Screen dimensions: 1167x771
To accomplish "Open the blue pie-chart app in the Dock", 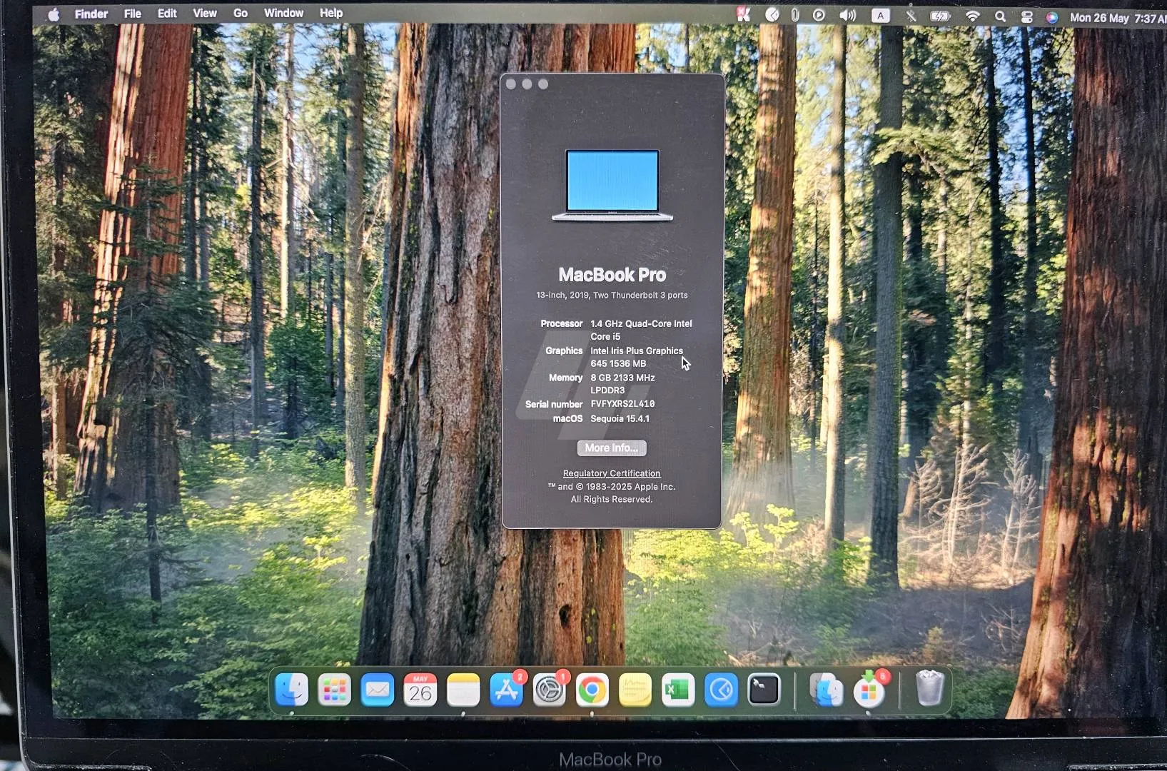I will coord(721,690).
